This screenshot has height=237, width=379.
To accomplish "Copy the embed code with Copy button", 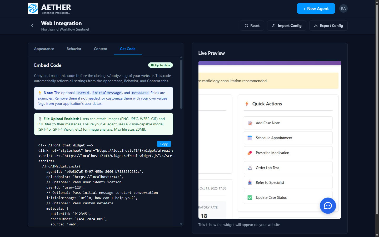I will point(164,144).
